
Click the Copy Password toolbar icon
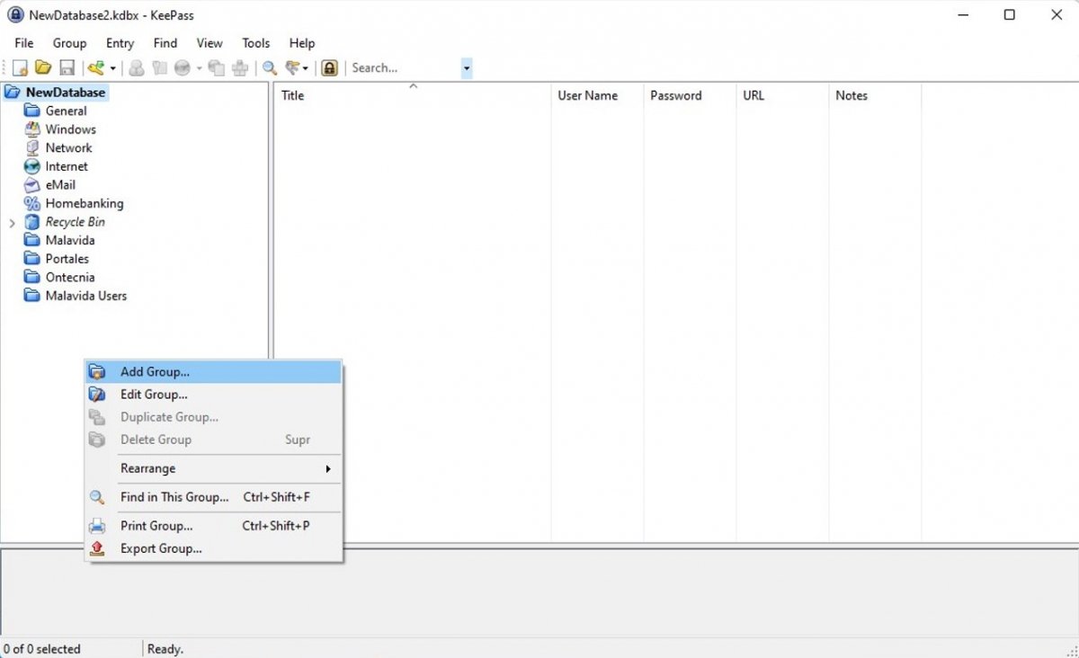click(x=159, y=67)
